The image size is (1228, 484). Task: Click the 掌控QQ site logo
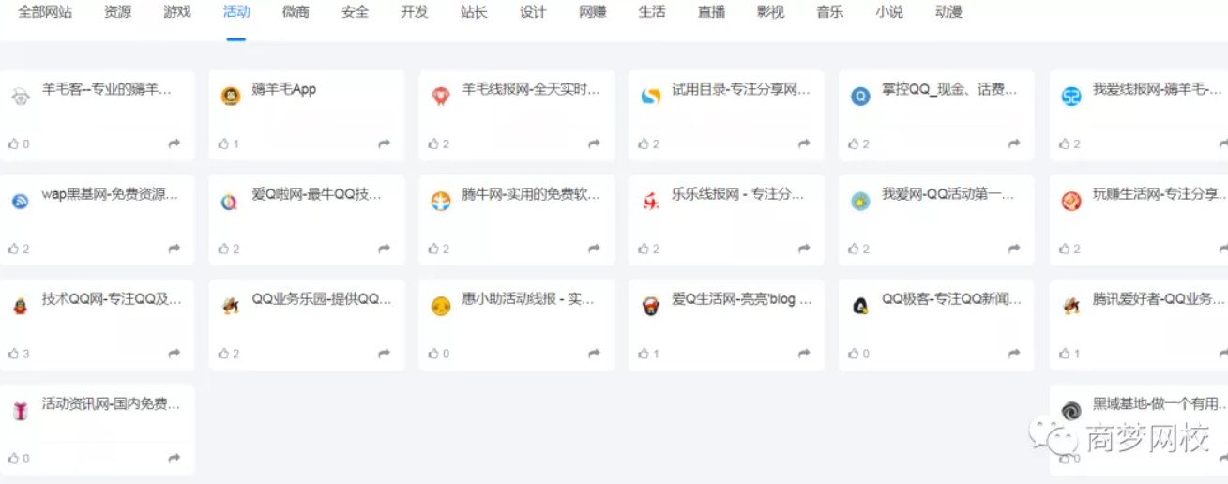pos(860,96)
